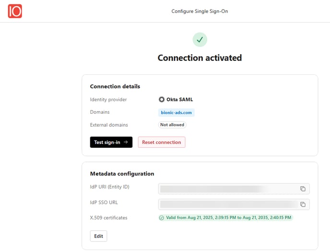Click Reset connection button
The height and width of the screenshot is (251, 330).
(162, 143)
